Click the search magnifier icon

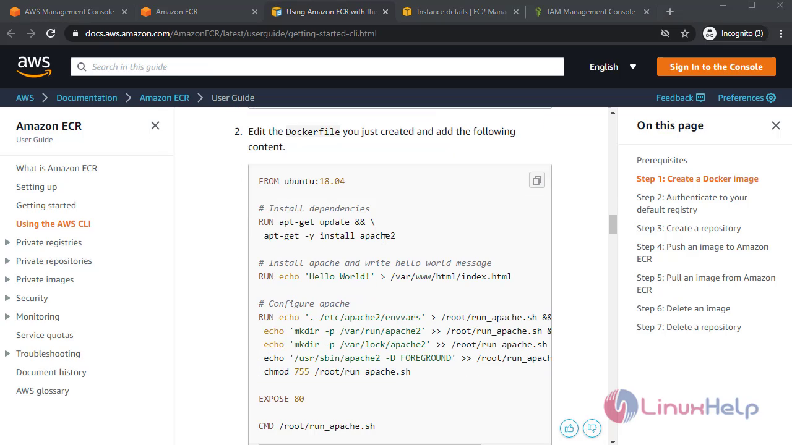pyautogui.click(x=82, y=67)
